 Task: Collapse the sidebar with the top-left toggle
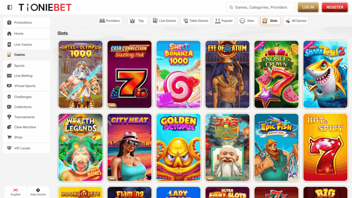click(x=10, y=7)
